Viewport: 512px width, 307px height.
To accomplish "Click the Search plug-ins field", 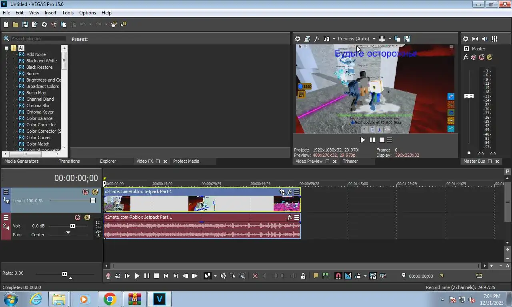I will [38, 39].
